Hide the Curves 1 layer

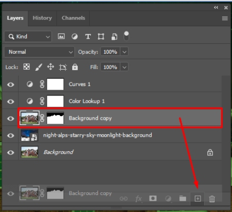pos(10,85)
